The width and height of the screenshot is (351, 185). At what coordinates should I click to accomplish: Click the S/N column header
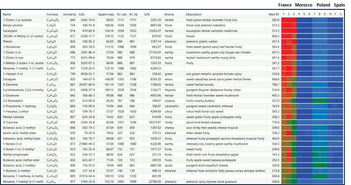(x=147, y=14)
